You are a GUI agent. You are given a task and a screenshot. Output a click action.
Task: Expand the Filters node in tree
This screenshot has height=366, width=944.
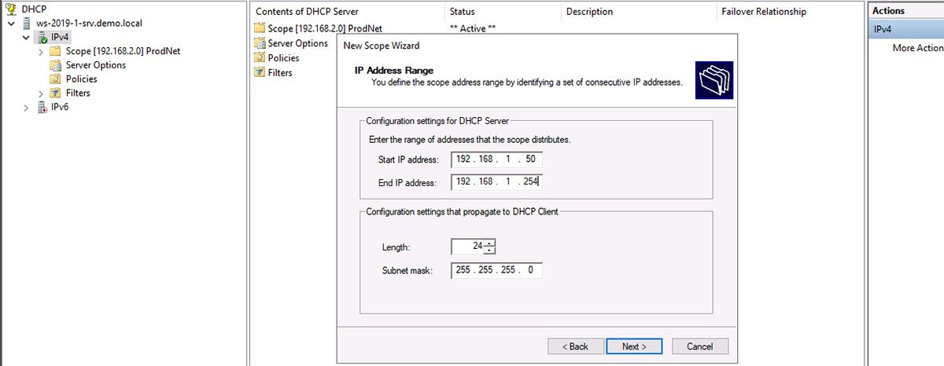tap(40, 93)
